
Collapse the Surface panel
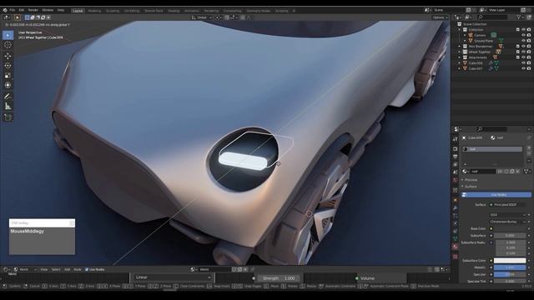471,187
